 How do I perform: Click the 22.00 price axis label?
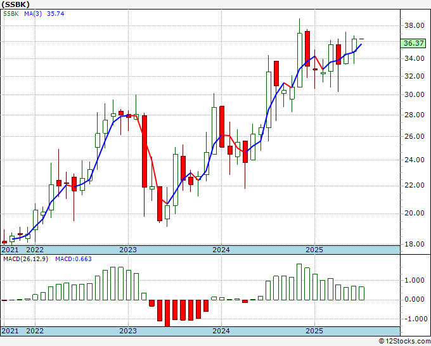pyautogui.click(x=415, y=185)
